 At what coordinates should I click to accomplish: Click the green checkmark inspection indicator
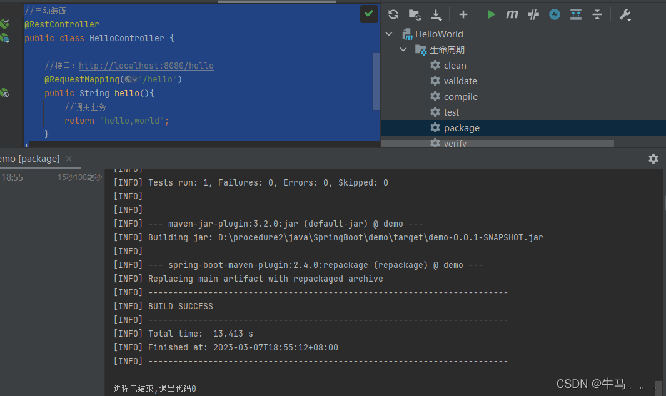pyautogui.click(x=369, y=14)
